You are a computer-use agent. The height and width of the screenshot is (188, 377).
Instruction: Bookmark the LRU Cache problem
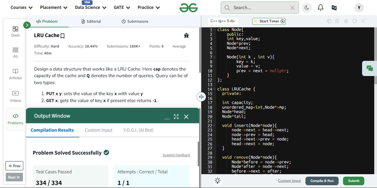coord(63,36)
